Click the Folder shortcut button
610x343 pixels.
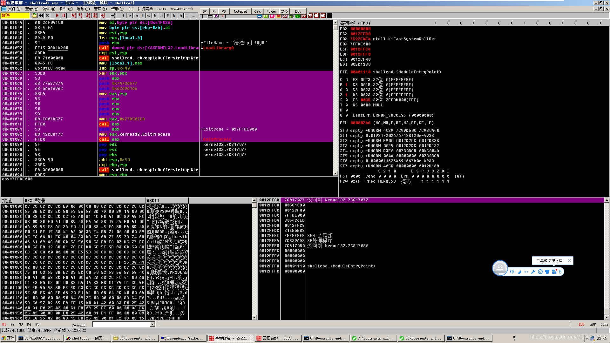pos(271,11)
